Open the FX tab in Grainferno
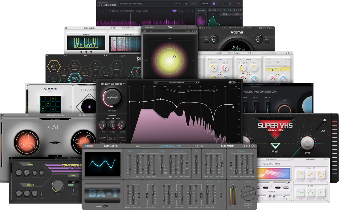The image size is (339, 210). pyautogui.click(x=215, y=4)
